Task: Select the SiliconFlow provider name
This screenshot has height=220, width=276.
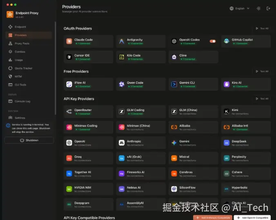Action: point(187,187)
